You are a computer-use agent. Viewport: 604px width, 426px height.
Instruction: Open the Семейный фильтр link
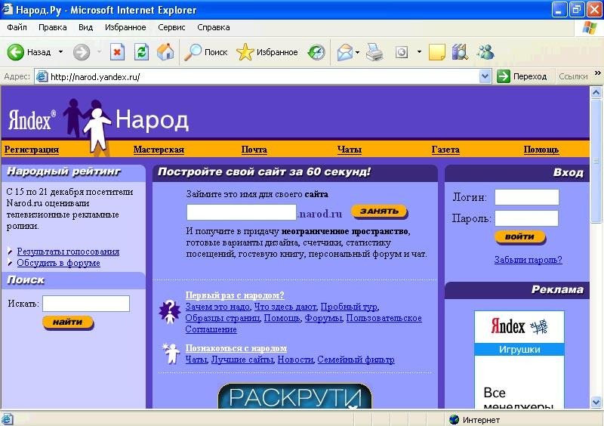pos(356,360)
